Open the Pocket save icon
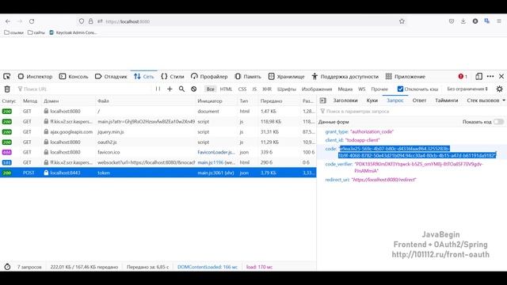 tap(452, 21)
